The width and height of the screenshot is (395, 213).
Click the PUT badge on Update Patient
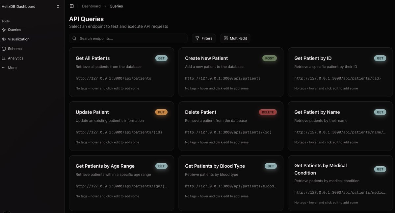[x=161, y=112]
